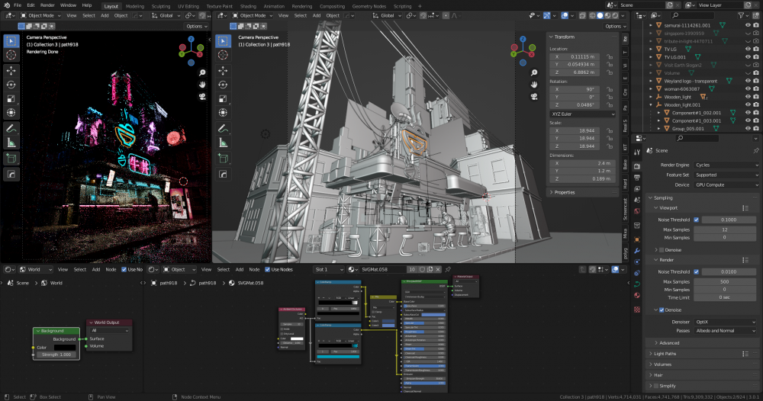Enable the Simplify checkbox

(656, 386)
